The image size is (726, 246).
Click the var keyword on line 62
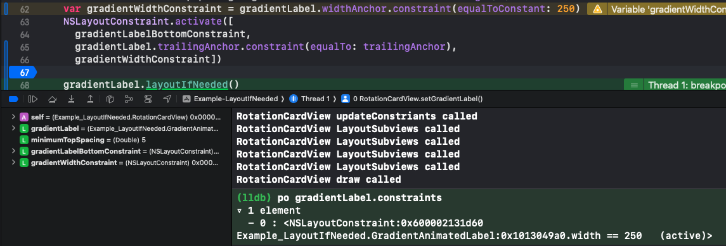pyautogui.click(x=72, y=9)
